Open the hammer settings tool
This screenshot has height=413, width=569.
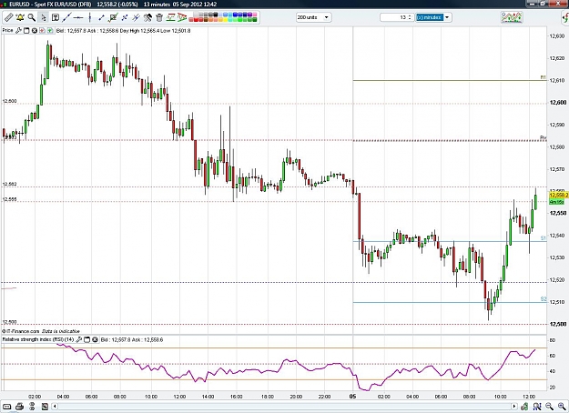[147, 17]
